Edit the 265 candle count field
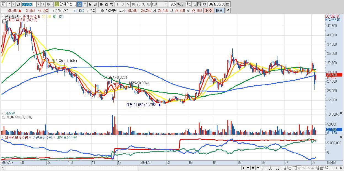This screenshot has width=344, height=171. [172, 4]
